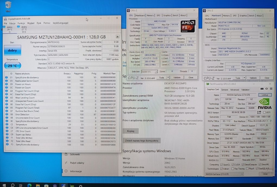The image size is (277, 187).
Task: Open Tools dropdown arrow in CPU-Z processor window
Action: coord(168,78)
